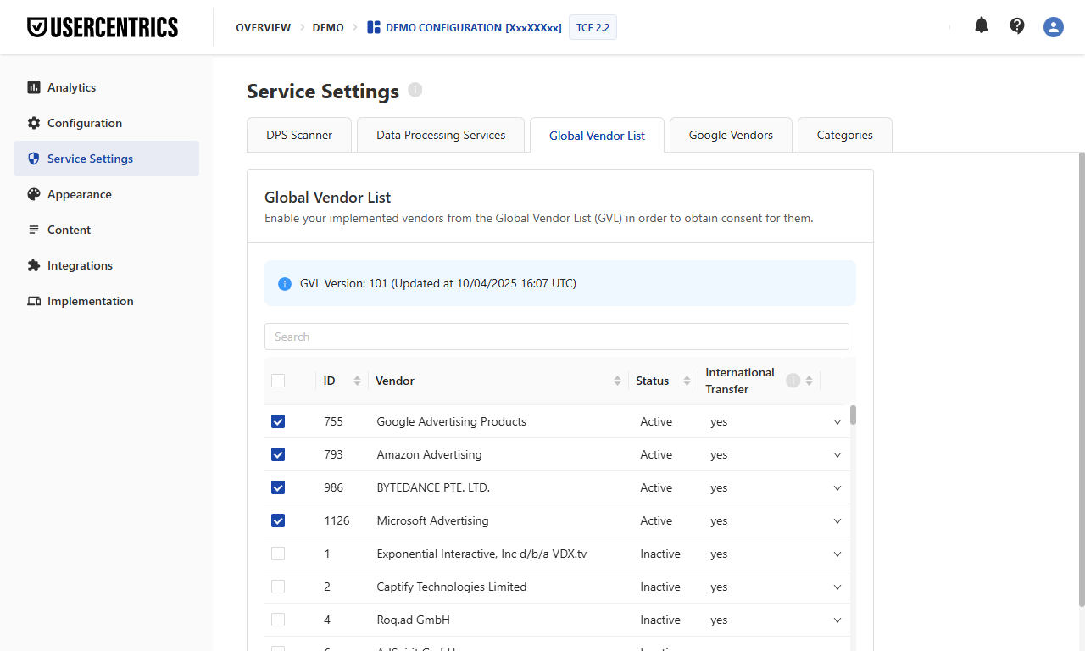Sort table by Vendor column arrows
This screenshot has width=1085, height=651.
617,381
